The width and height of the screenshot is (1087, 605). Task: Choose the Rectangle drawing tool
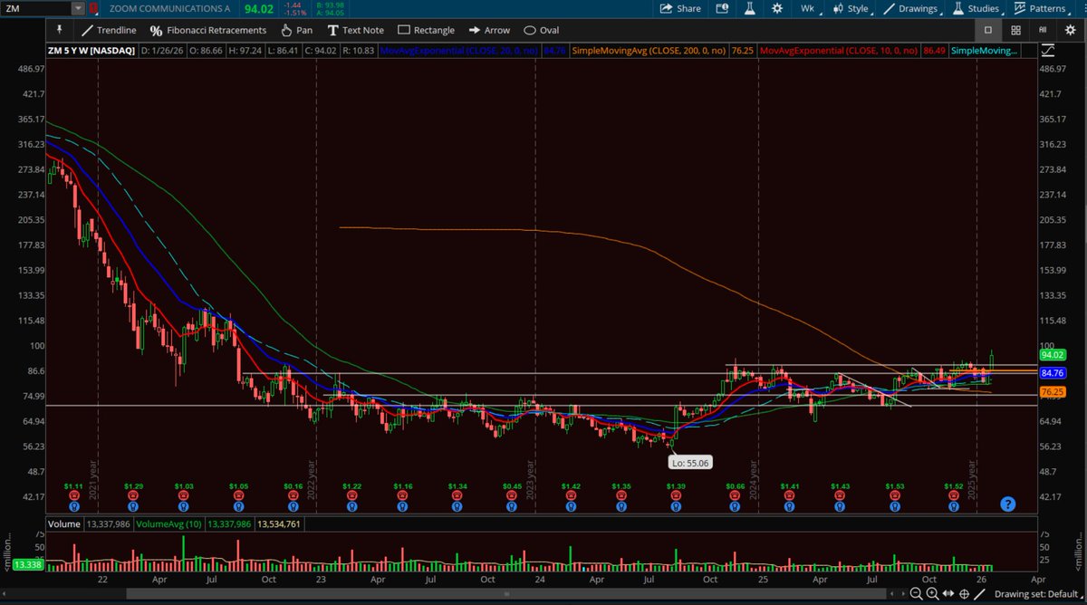[426, 30]
